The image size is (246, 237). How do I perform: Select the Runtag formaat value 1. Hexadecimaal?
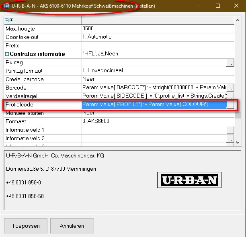[102, 71]
